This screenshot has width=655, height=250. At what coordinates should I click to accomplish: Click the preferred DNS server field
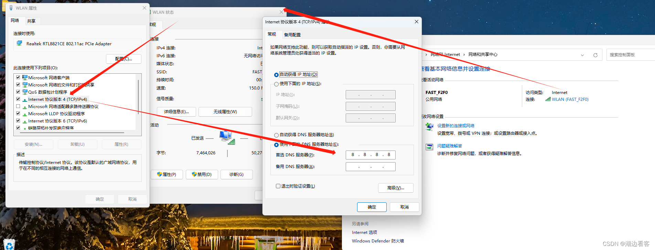pyautogui.click(x=370, y=155)
